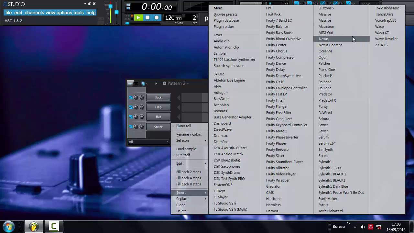This screenshot has width=414, height=233.
Task: Click the clock showing 17:08
Action: pyautogui.click(x=396, y=224)
